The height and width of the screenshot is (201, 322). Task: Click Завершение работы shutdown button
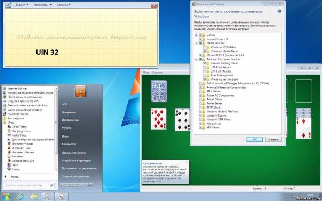click(x=74, y=185)
